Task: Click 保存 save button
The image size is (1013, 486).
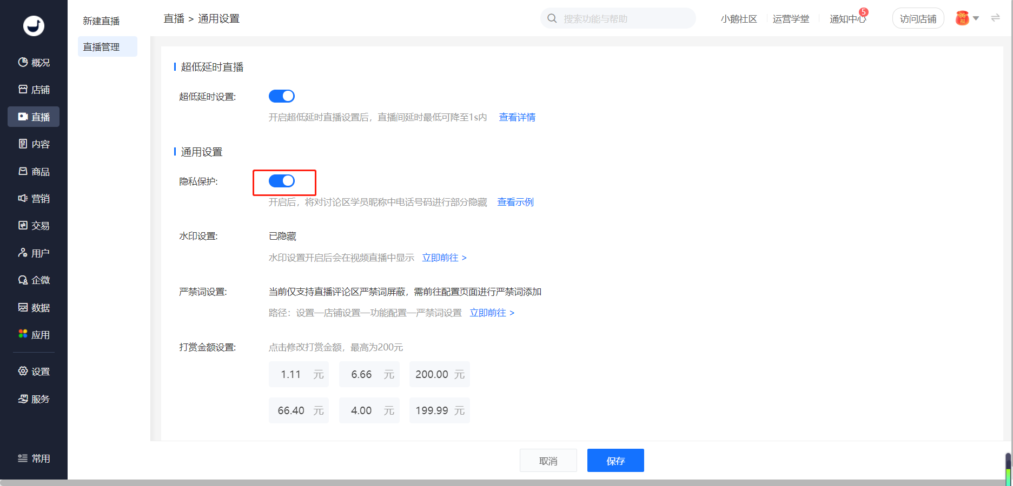Action: [615, 461]
